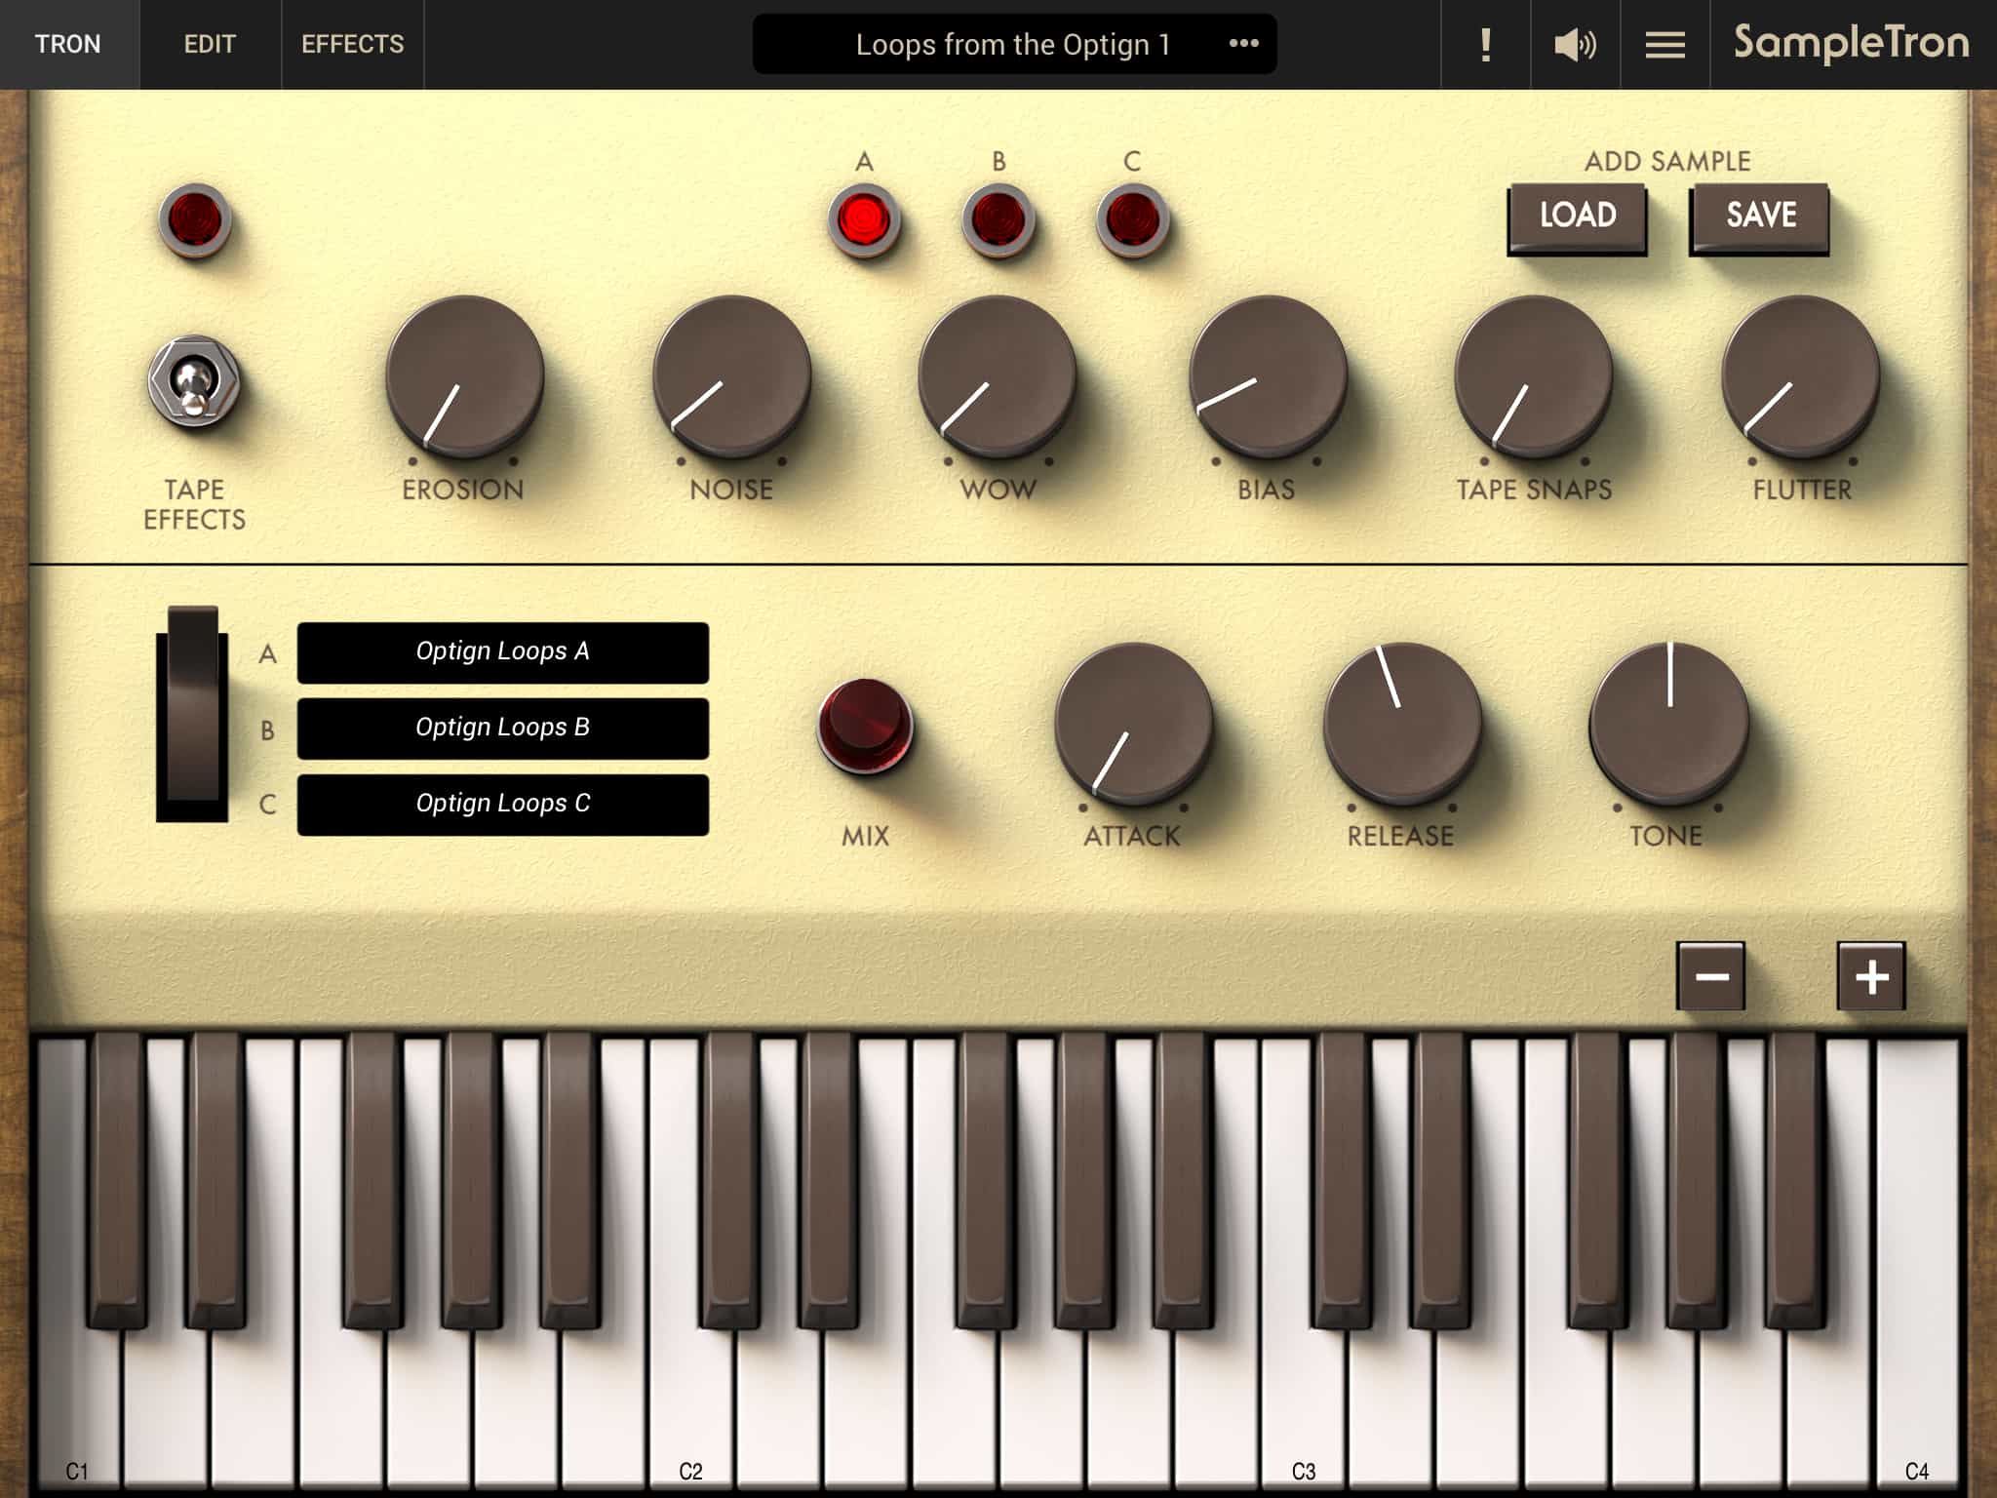
Task: Open the Optign Loops B sound slot
Action: click(503, 729)
